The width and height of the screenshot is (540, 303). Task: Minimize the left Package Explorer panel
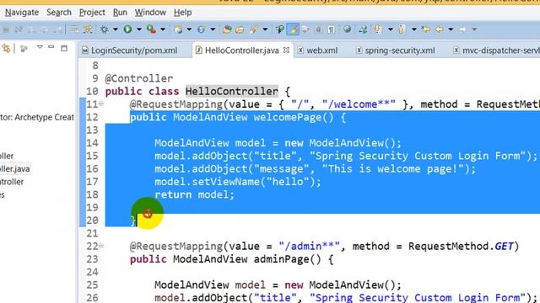(x=51, y=47)
